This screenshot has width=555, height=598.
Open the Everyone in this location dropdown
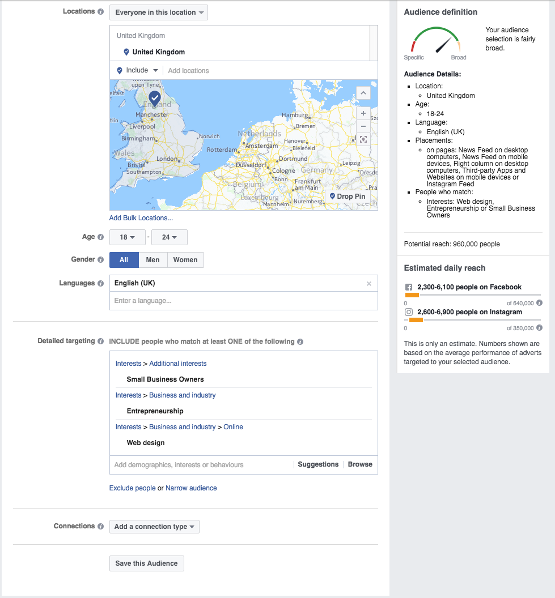point(159,12)
